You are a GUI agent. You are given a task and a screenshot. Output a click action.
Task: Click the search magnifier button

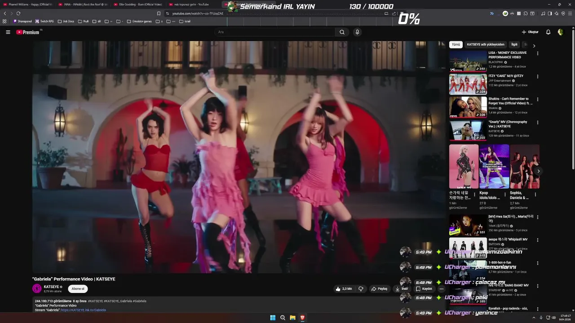342,32
